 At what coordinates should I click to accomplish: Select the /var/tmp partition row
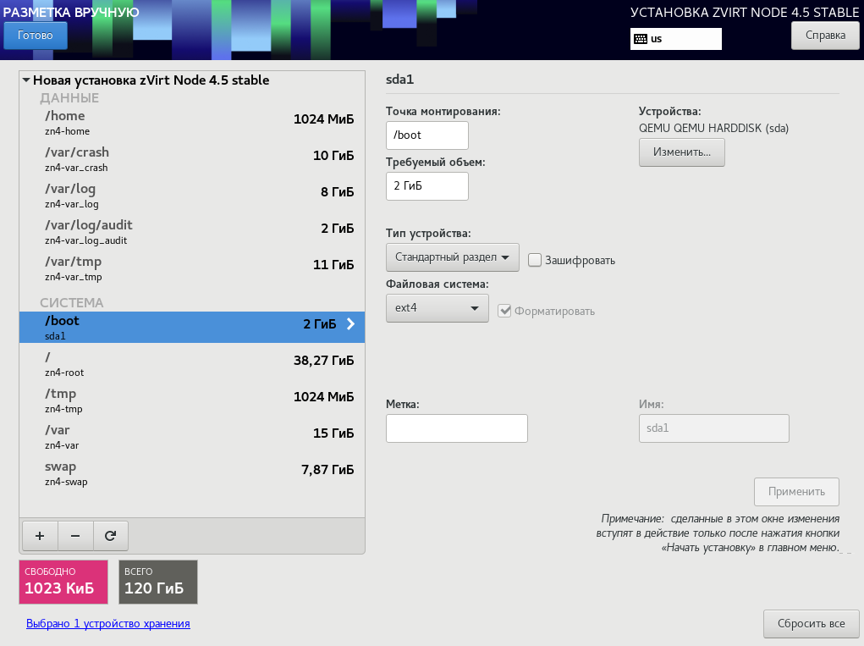click(192, 268)
